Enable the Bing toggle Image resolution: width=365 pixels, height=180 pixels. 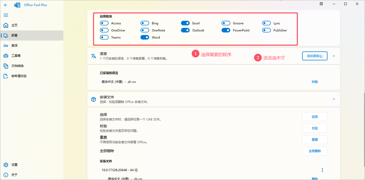coord(145,23)
